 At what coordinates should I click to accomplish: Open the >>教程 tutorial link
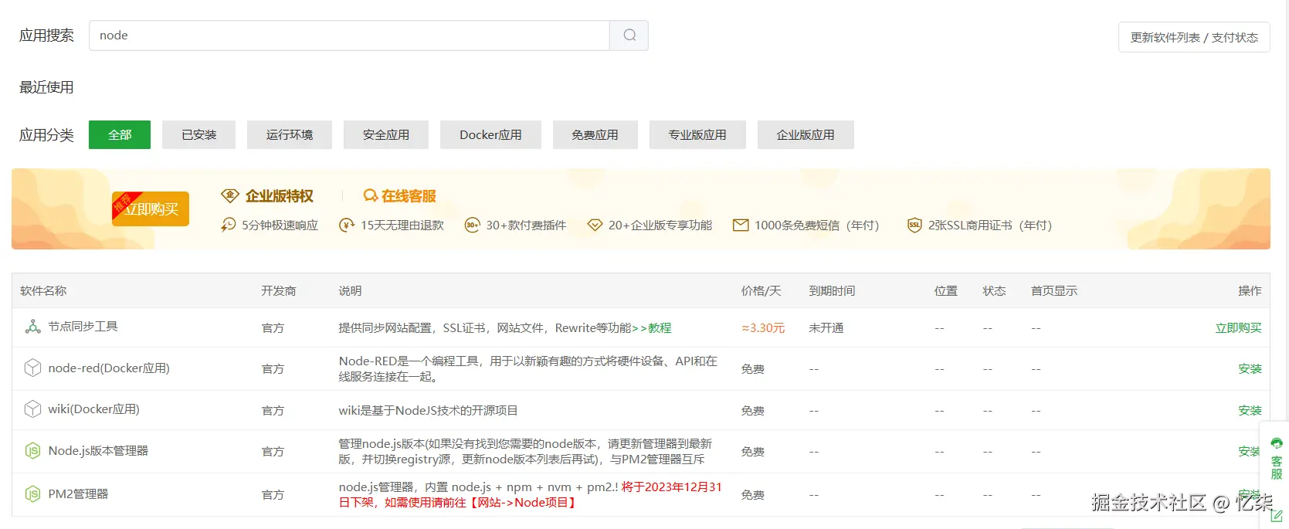652,328
